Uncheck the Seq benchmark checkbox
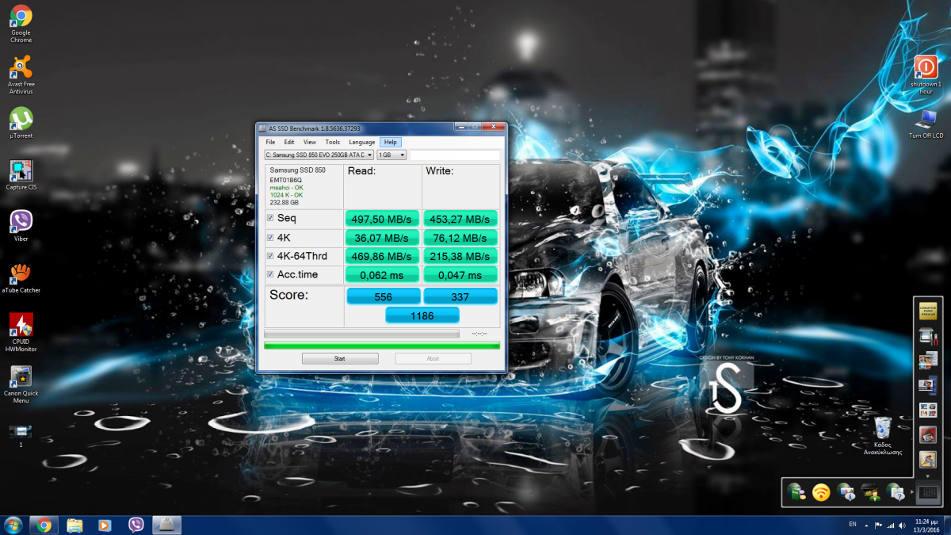 click(270, 218)
